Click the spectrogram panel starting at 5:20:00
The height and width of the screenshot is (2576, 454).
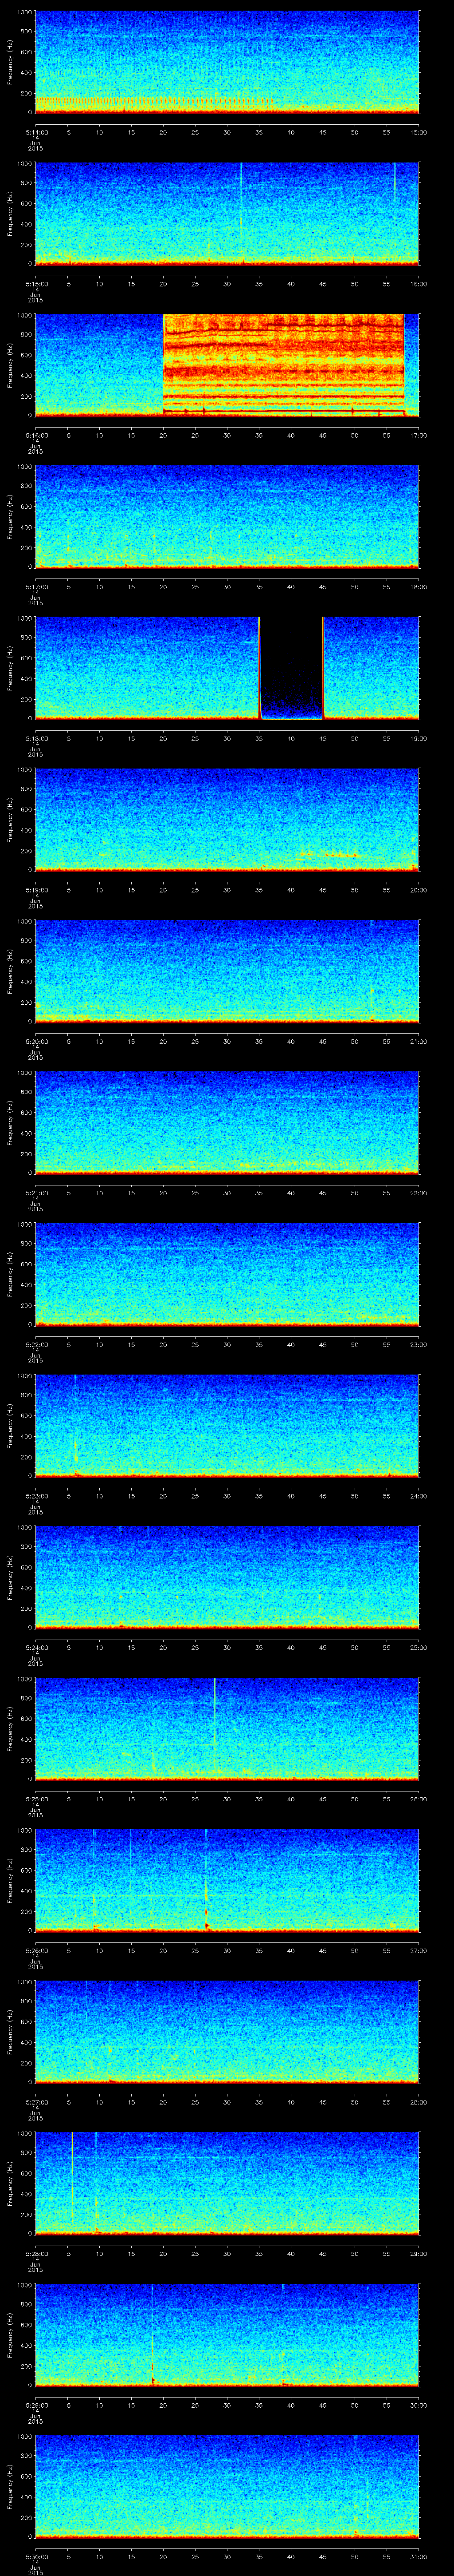227,971
